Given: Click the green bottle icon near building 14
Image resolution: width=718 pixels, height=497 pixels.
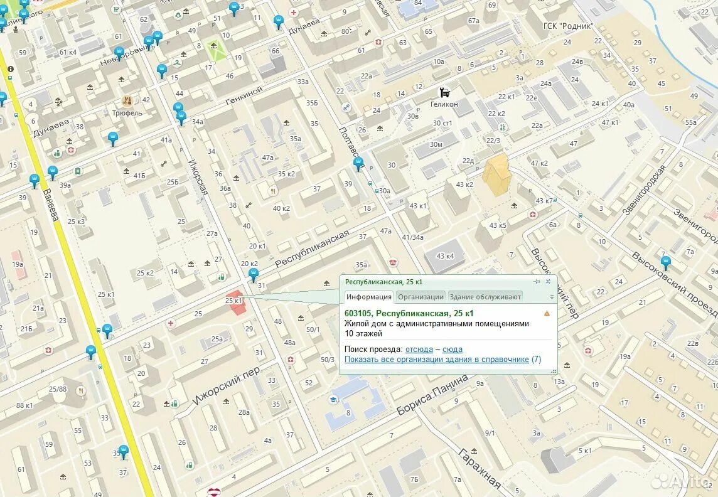Looking at the screenshot, I should [x=222, y=276].
